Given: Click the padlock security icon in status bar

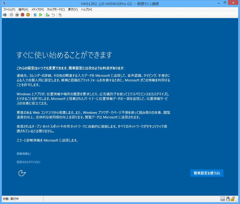Looking at the screenshot, I should [x=232, y=199].
